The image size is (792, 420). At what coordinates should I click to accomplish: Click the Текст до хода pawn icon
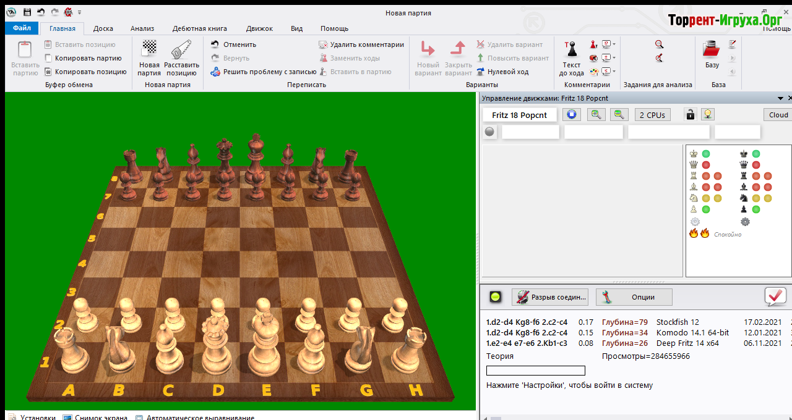point(571,49)
